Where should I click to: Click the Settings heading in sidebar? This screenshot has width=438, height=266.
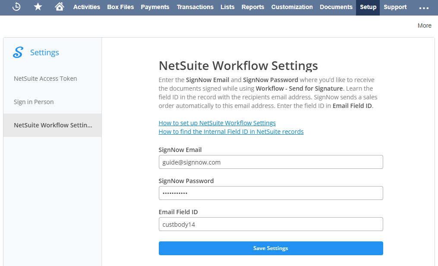(x=44, y=53)
